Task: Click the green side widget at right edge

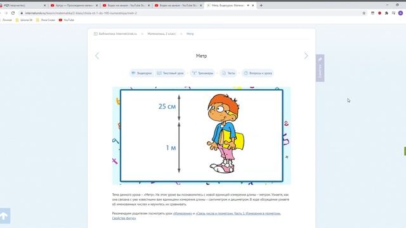Action: pyautogui.click(x=405, y=151)
